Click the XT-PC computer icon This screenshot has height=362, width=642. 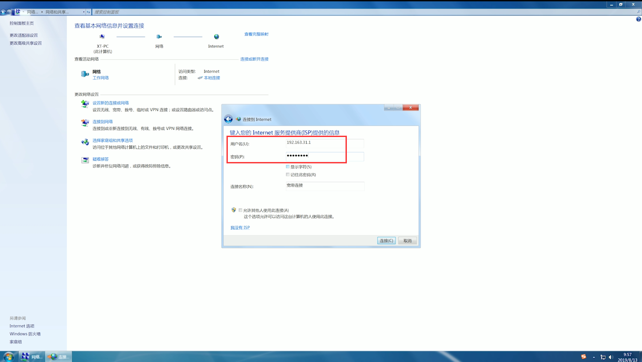(102, 37)
